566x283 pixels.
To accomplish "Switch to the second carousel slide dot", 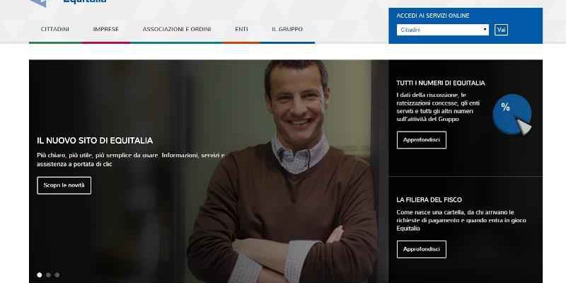I will click(x=48, y=275).
